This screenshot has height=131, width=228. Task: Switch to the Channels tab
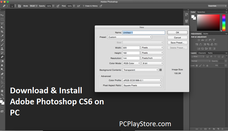pos(202,53)
